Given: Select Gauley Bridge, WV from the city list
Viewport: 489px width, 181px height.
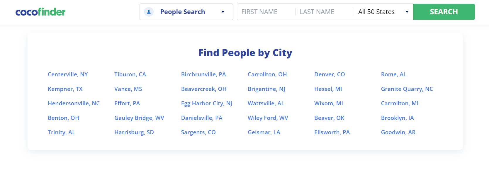Looking at the screenshot, I should pos(139,118).
